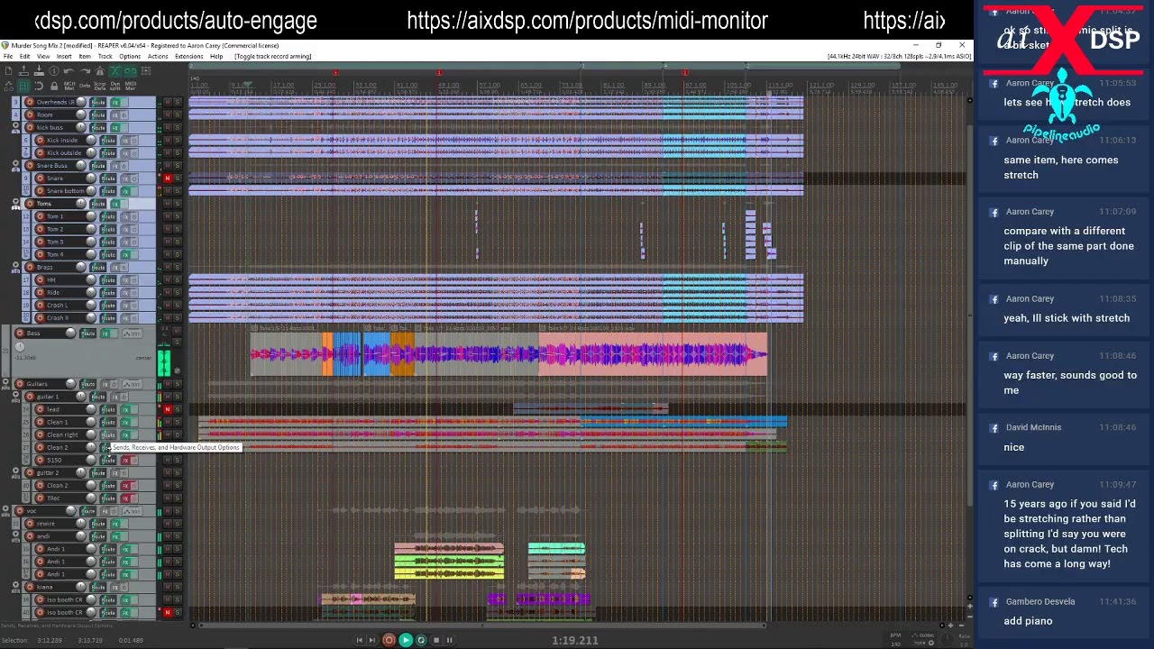Mute the Snare track
Screen dimensions: 1154x649
pos(168,178)
